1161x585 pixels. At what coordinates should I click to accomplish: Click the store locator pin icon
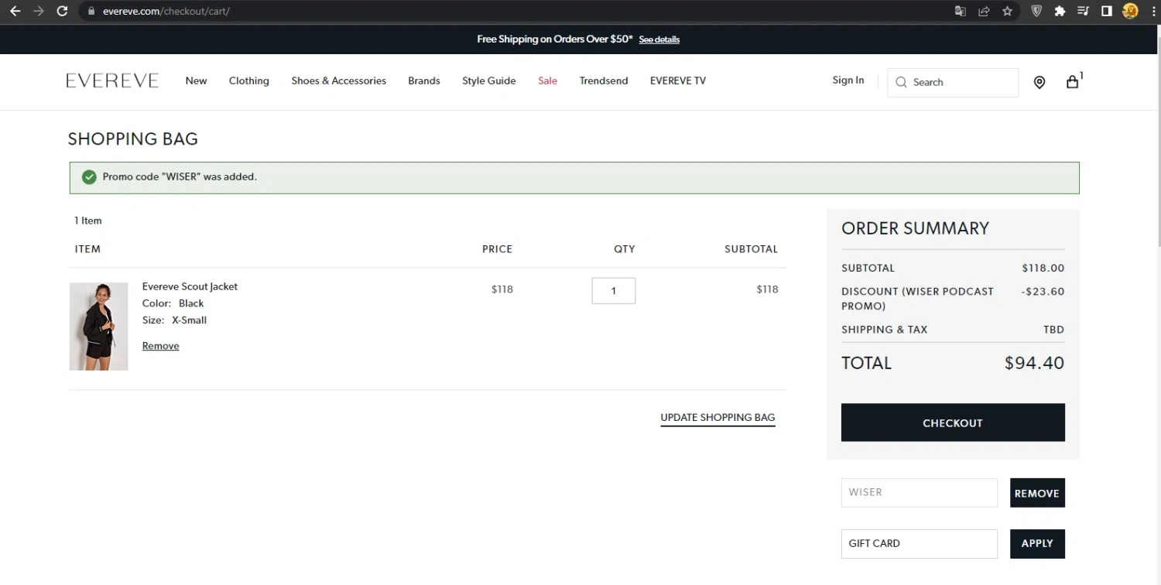pos(1039,82)
